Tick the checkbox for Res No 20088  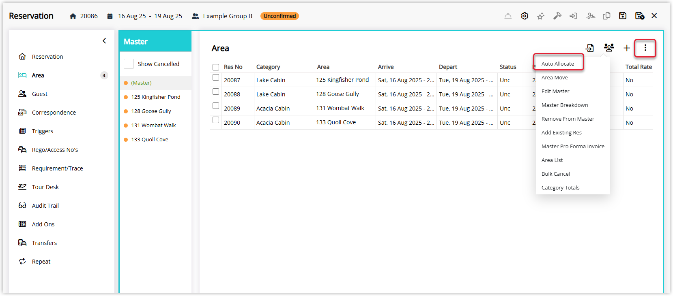(x=216, y=92)
